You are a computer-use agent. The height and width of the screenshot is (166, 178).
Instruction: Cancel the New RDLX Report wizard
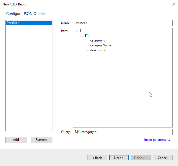(163, 158)
